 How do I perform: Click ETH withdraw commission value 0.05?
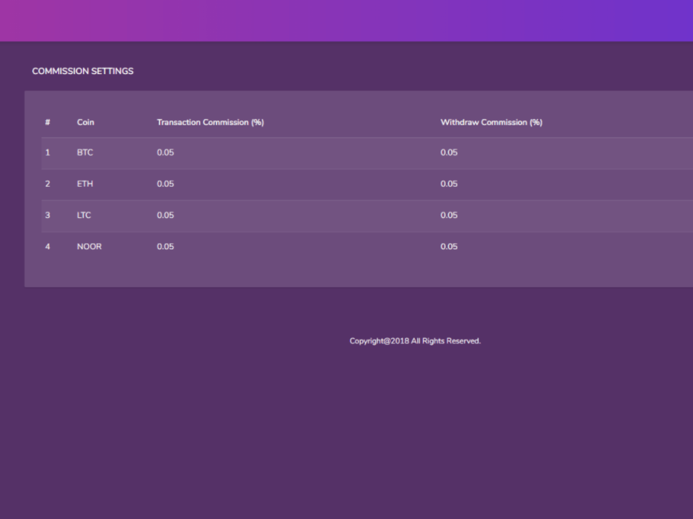(x=449, y=183)
